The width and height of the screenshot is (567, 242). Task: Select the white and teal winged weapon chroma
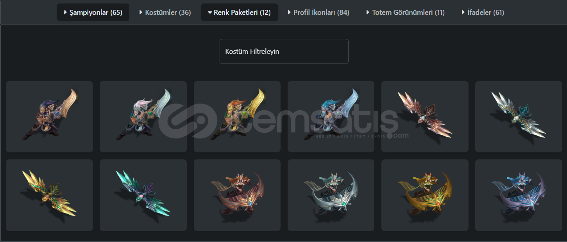[519, 117]
